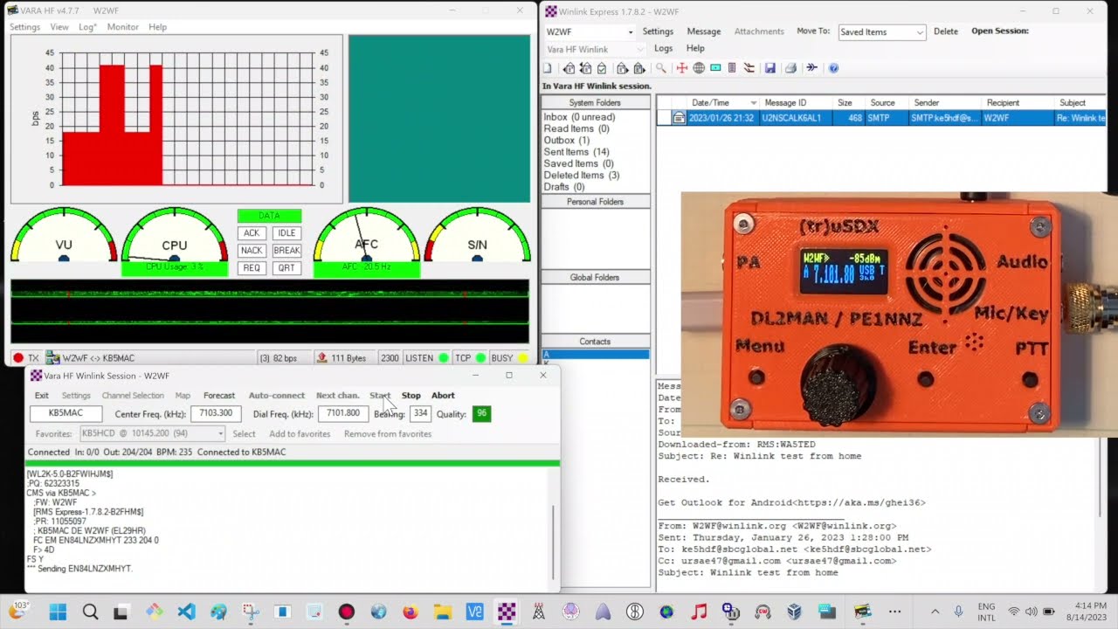The image size is (1118, 629).
Task: Show hidden system tray icons chevron
Action: [935, 612]
